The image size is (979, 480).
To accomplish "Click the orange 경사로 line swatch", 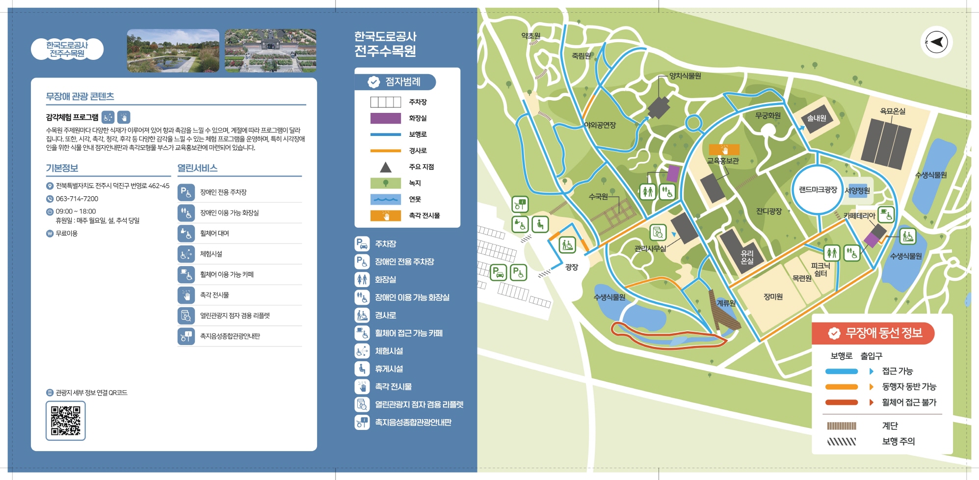I will click(x=386, y=151).
